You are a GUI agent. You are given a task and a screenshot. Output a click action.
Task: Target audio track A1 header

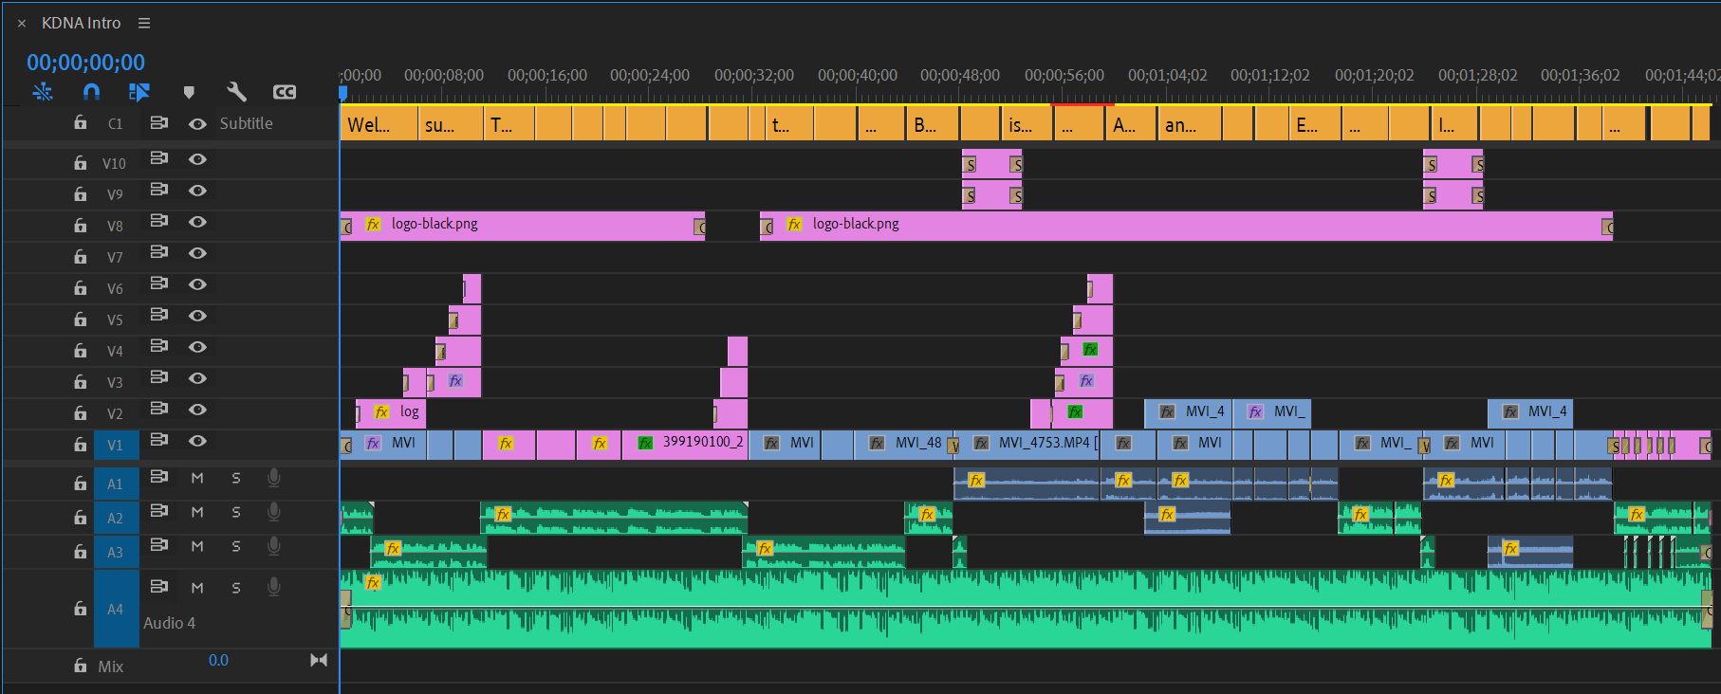[116, 484]
